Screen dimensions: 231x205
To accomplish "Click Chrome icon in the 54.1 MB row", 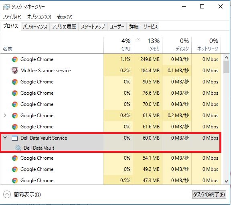I will pyautogui.click(x=15, y=158).
